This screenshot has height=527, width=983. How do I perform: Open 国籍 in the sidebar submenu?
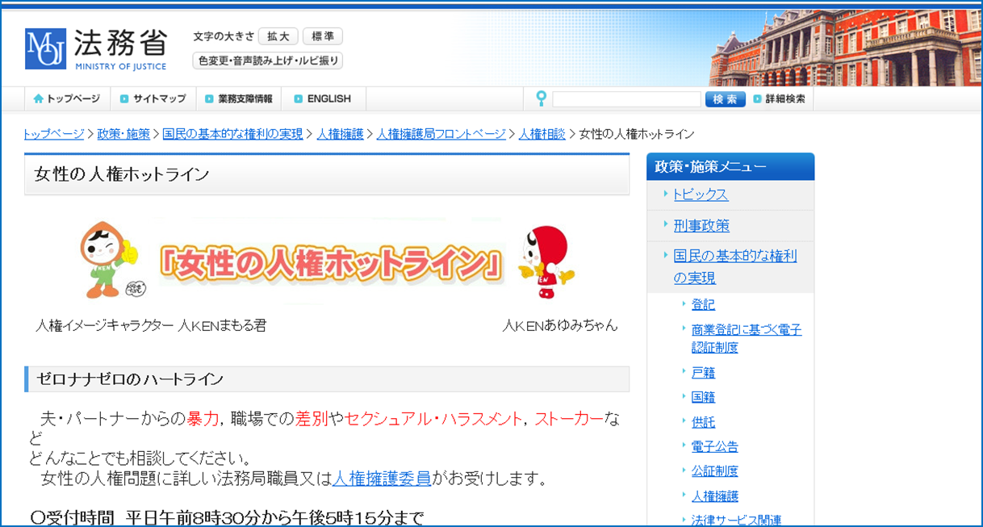click(703, 397)
